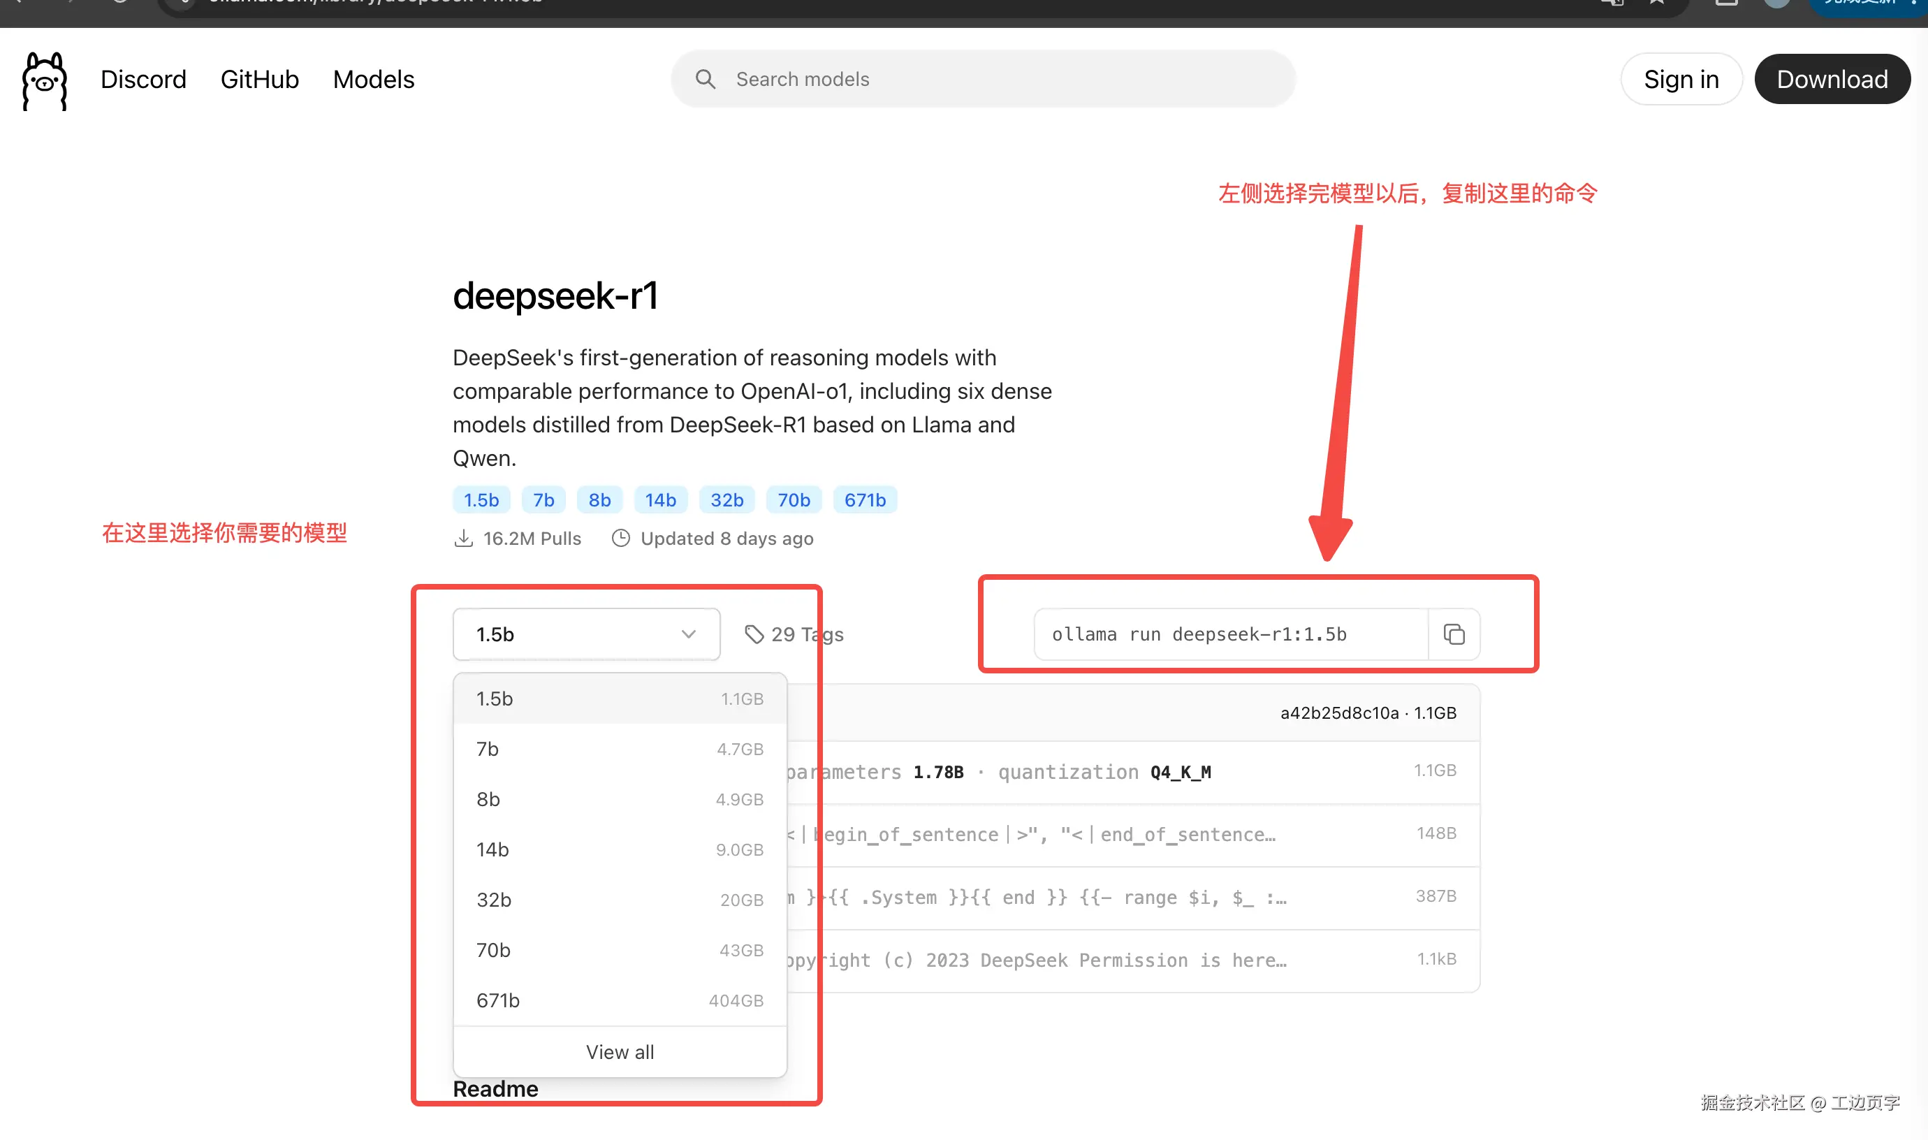
Task: Click the copy command icon
Action: tap(1453, 634)
